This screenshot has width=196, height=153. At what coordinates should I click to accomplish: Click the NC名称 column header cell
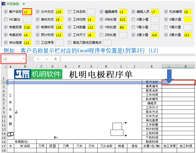pyautogui.click(x=25, y=146)
